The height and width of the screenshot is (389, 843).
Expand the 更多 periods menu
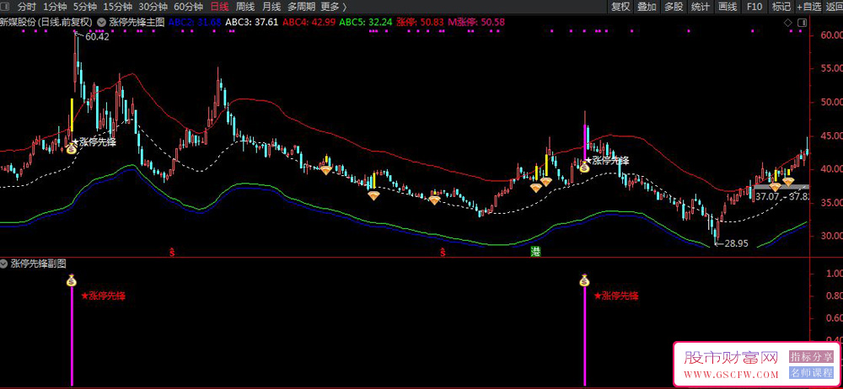coord(333,7)
